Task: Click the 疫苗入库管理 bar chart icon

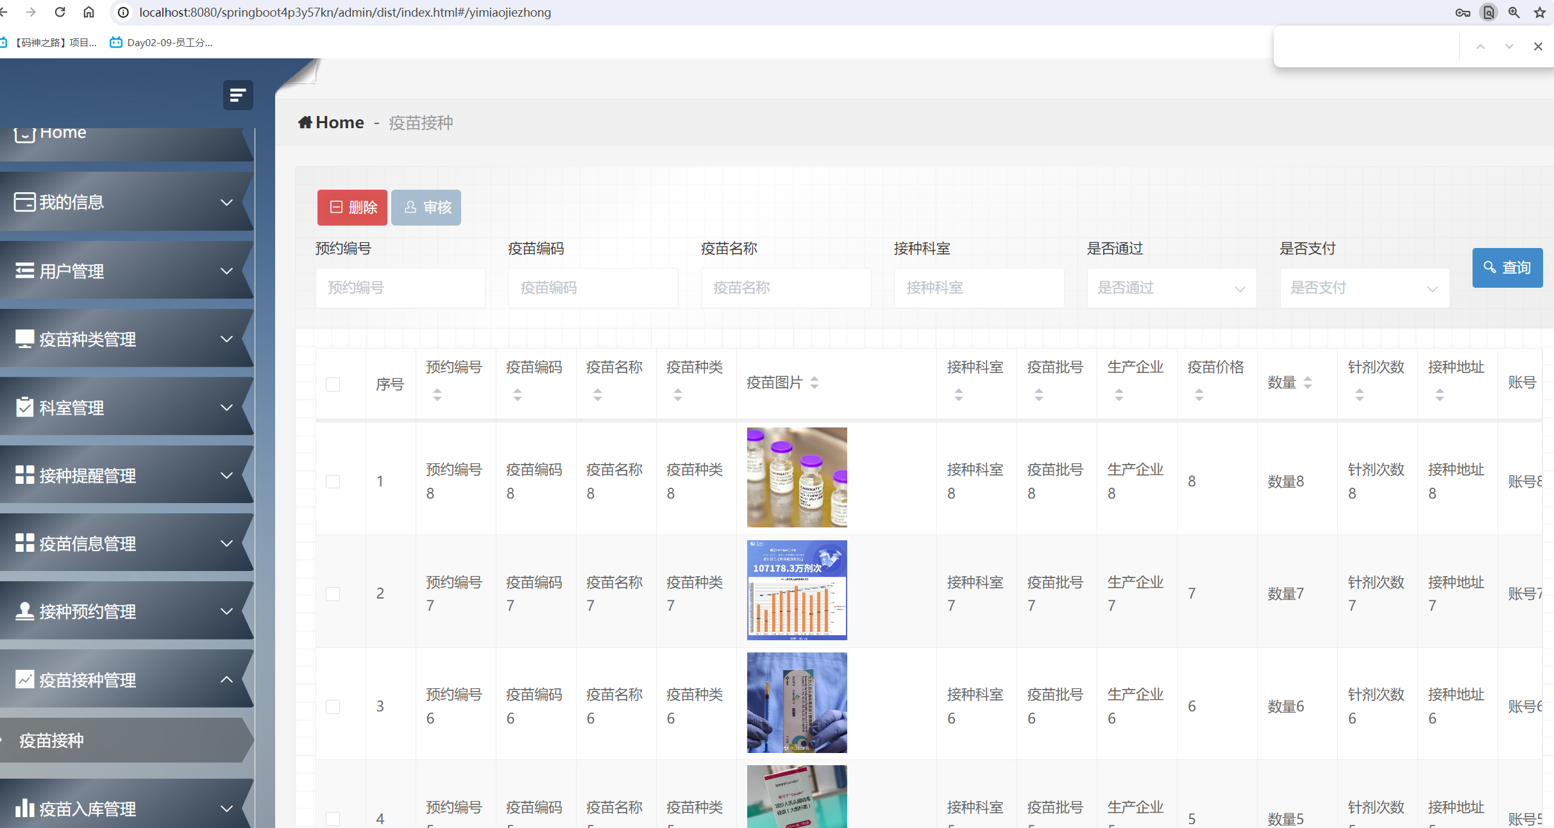Action: (x=24, y=807)
